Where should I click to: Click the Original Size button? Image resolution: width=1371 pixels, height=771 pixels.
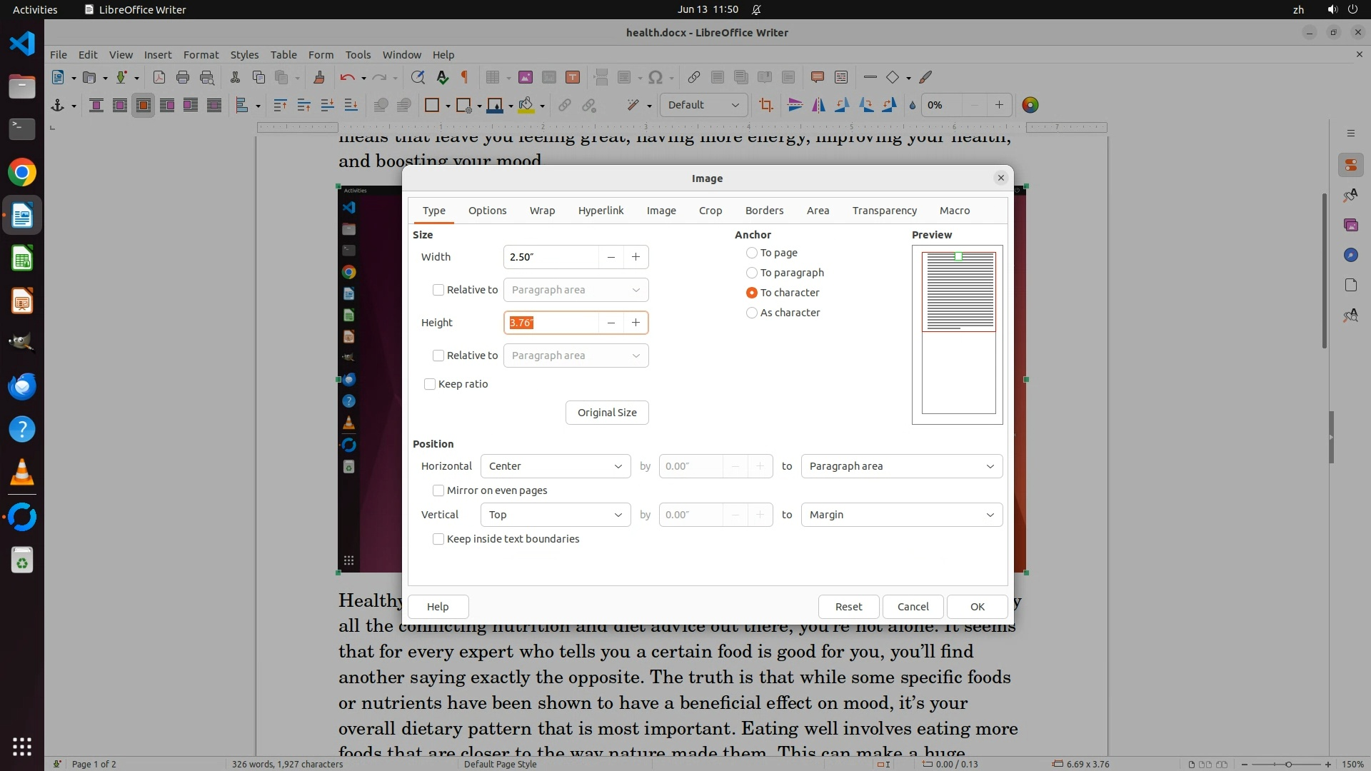[x=607, y=413]
